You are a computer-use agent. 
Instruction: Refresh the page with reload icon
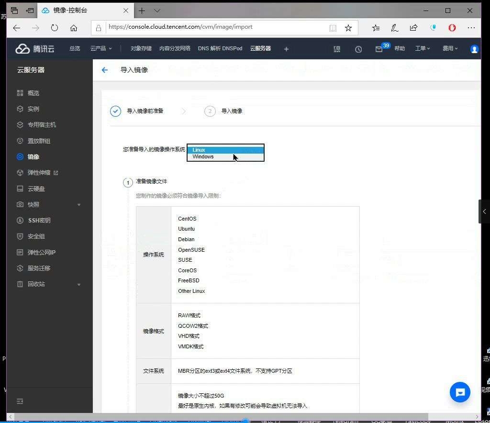(x=55, y=28)
